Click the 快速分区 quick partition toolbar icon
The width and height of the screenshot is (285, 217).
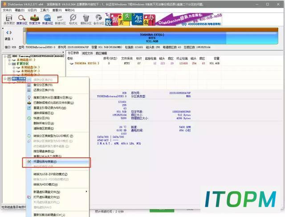pyautogui.click(x=47, y=18)
